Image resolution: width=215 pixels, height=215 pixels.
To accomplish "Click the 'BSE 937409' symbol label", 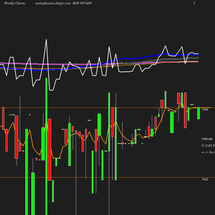I will coord(82,3).
